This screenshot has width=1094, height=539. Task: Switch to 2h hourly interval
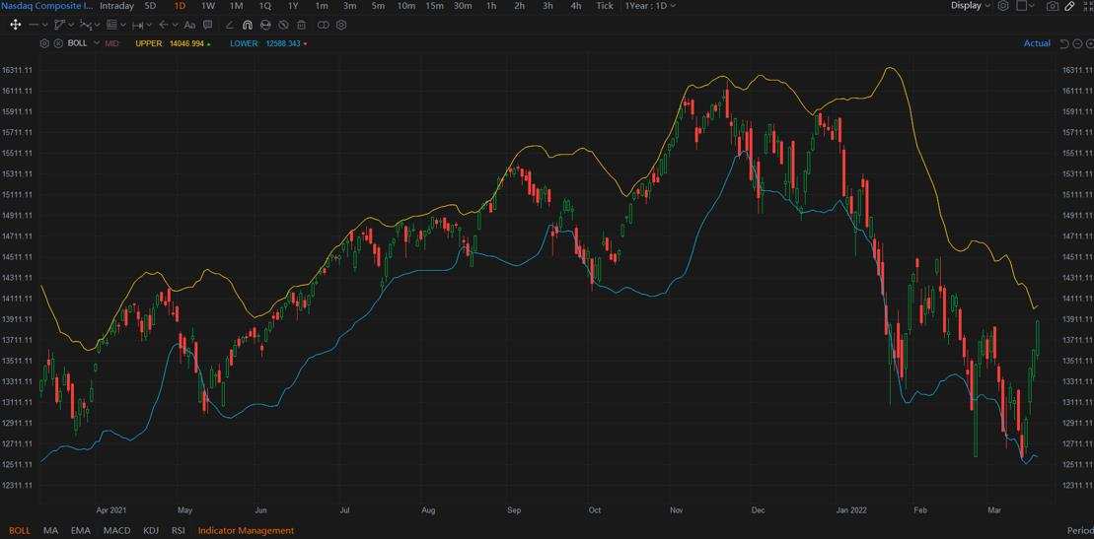pyautogui.click(x=519, y=6)
